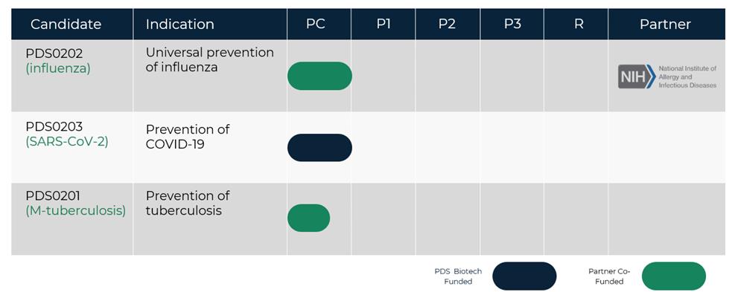Select the PDS0202 influenza green progress bar
Viewport: 735px width, 292px height.
(x=319, y=76)
